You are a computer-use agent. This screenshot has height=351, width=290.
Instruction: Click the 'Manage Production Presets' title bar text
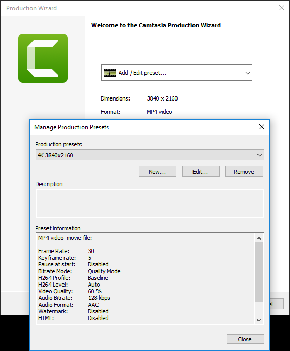(72, 127)
